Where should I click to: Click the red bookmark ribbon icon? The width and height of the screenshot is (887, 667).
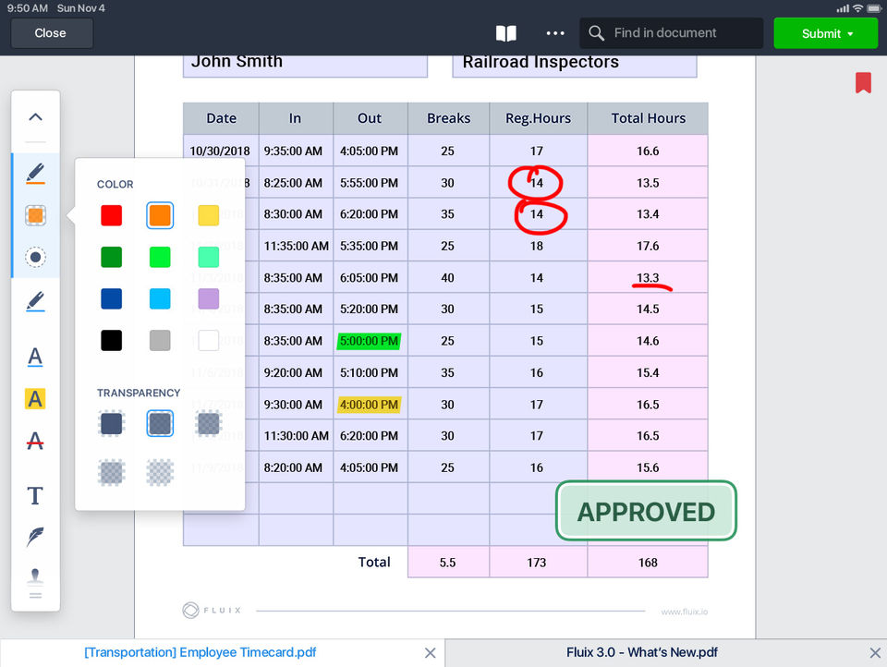(x=863, y=82)
